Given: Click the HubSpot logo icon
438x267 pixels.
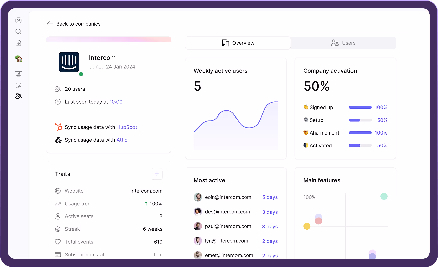Looking at the screenshot, I should tap(58, 127).
